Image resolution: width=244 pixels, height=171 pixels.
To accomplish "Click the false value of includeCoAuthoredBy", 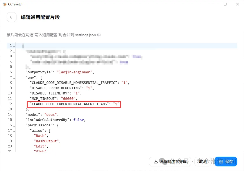I will pyautogui.click(x=78, y=120).
